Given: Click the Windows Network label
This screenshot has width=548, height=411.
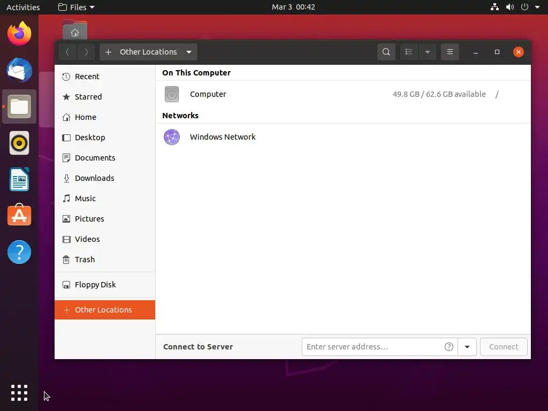Looking at the screenshot, I should 223,137.
